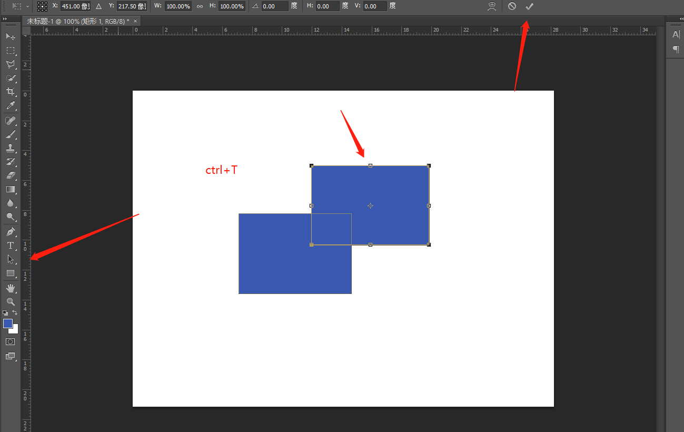
Task: Choose the Eyedropper tool
Action: (x=10, y=106)
